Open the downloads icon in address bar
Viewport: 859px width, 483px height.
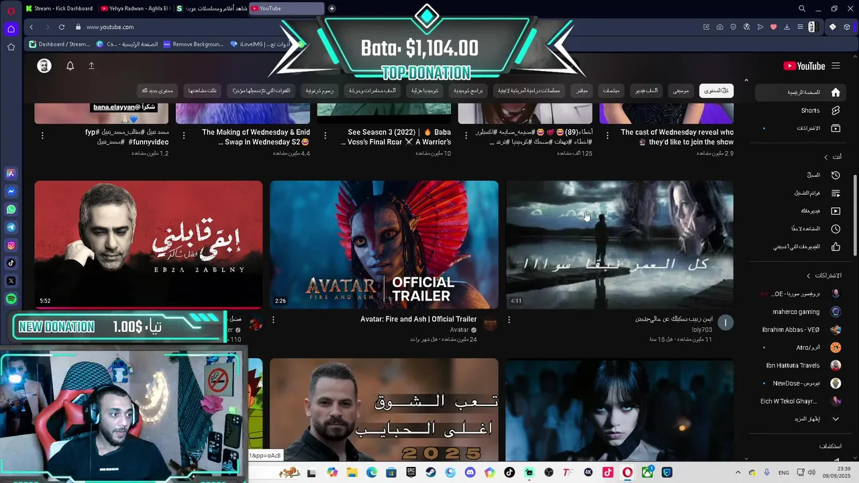787,27
